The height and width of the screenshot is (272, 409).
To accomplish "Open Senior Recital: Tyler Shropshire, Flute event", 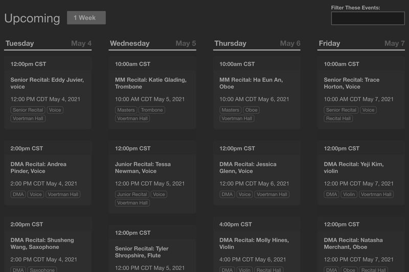I will [142, 252].
